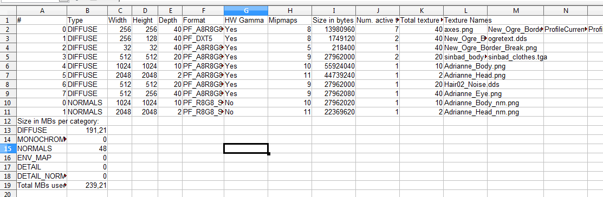The width and height of the screenshot is (603, 197).
Task: Select the width cell 32 in row 4
Action: [120, 47]
